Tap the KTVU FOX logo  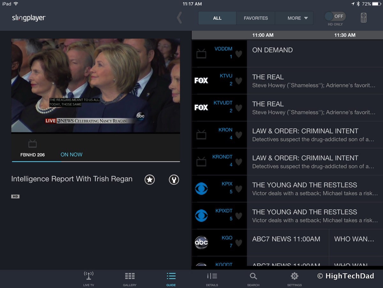click(201, 81)
